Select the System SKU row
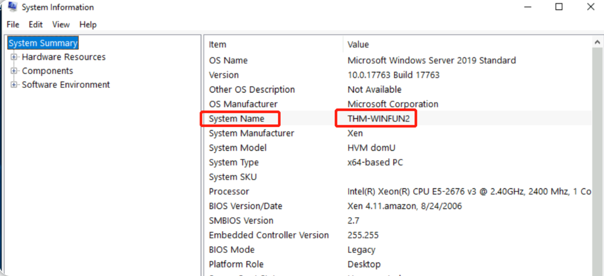 click(233, 177)
